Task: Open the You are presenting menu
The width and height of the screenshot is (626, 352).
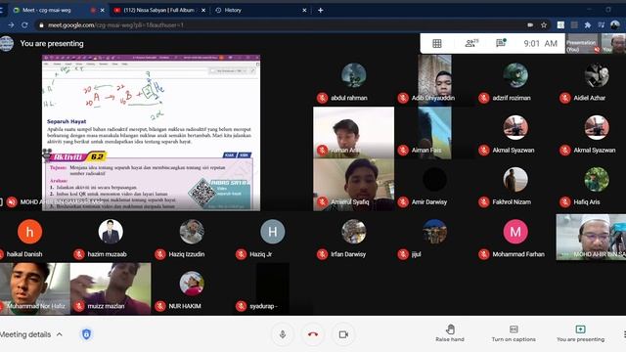Action: coord(580,333)
